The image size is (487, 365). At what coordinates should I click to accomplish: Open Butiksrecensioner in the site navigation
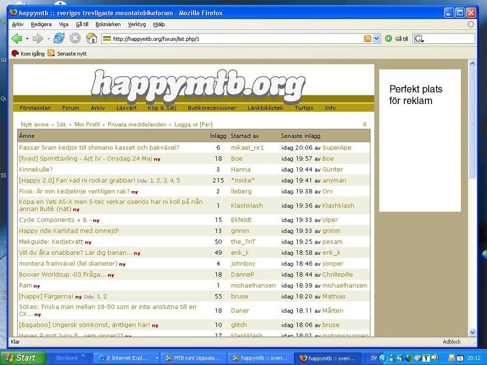pos(212,108)
